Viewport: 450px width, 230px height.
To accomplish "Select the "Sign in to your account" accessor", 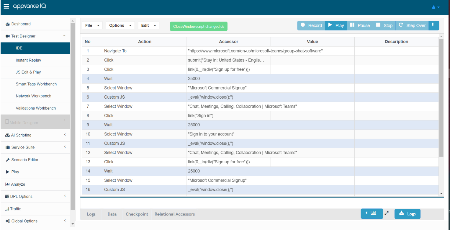I will click(x=271, y=134).
